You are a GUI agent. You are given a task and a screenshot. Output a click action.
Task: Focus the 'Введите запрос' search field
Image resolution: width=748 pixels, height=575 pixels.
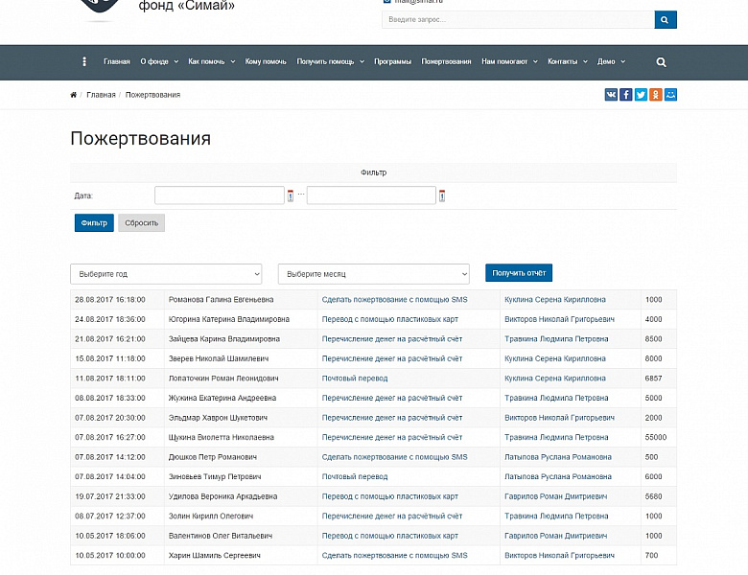coord(518,20)
